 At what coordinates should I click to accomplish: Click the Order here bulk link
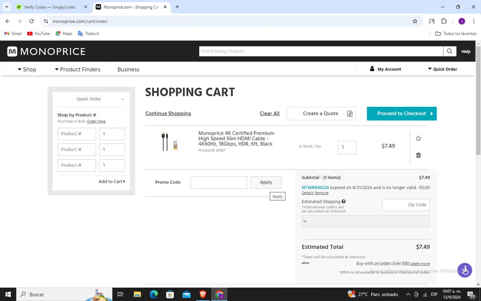click(96, 121)
